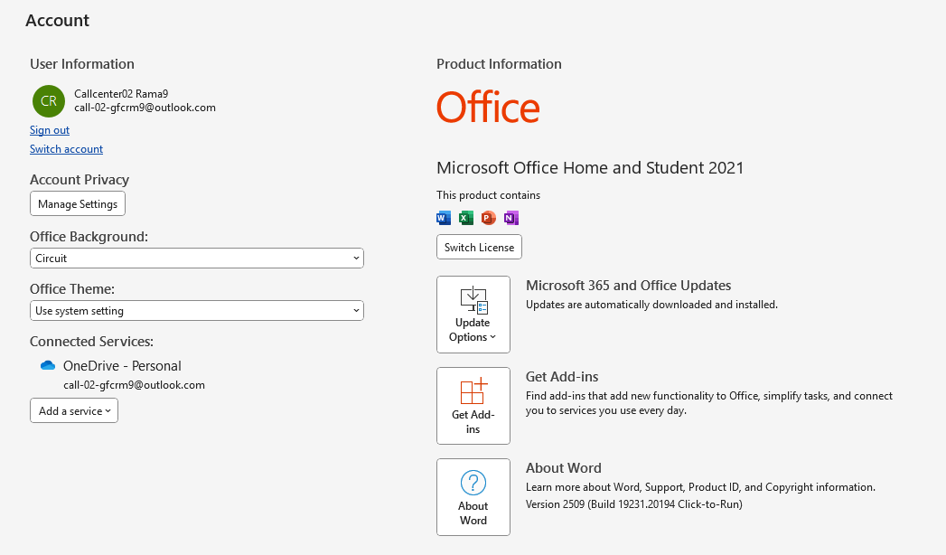The width and height of the screenshot is (946, 555).
Task: Click the Excel app icon
Action: (466, 218)
